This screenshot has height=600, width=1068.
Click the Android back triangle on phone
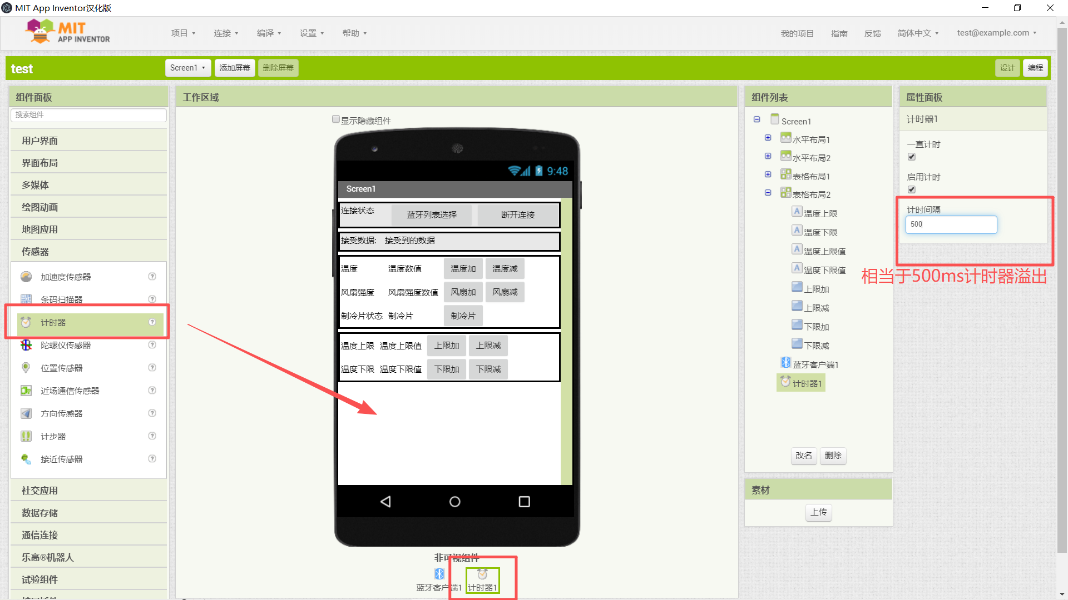[385, 502]
